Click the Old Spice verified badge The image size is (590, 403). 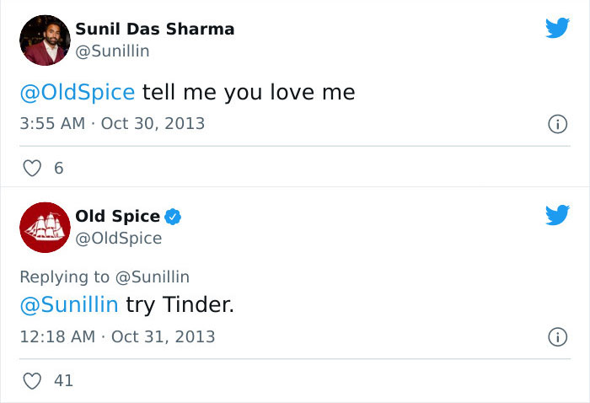[x=173, y=217]
